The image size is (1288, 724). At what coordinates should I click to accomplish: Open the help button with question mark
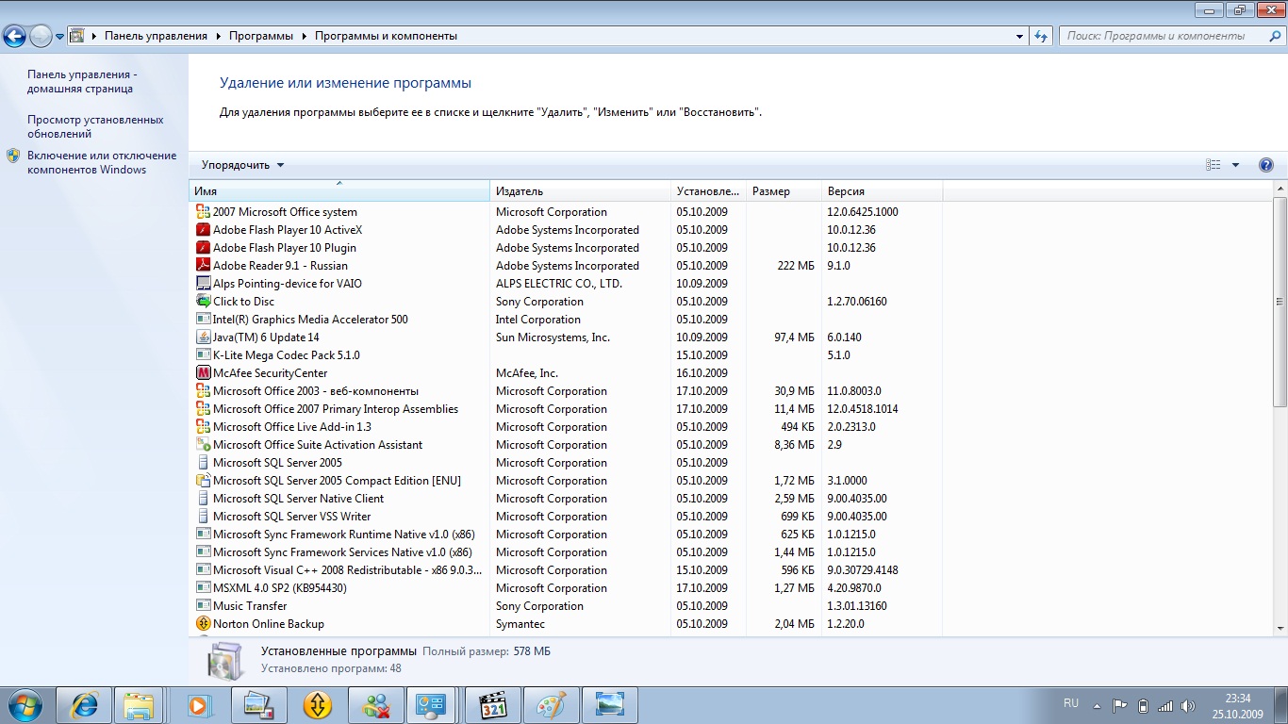tap(1266, 165)
